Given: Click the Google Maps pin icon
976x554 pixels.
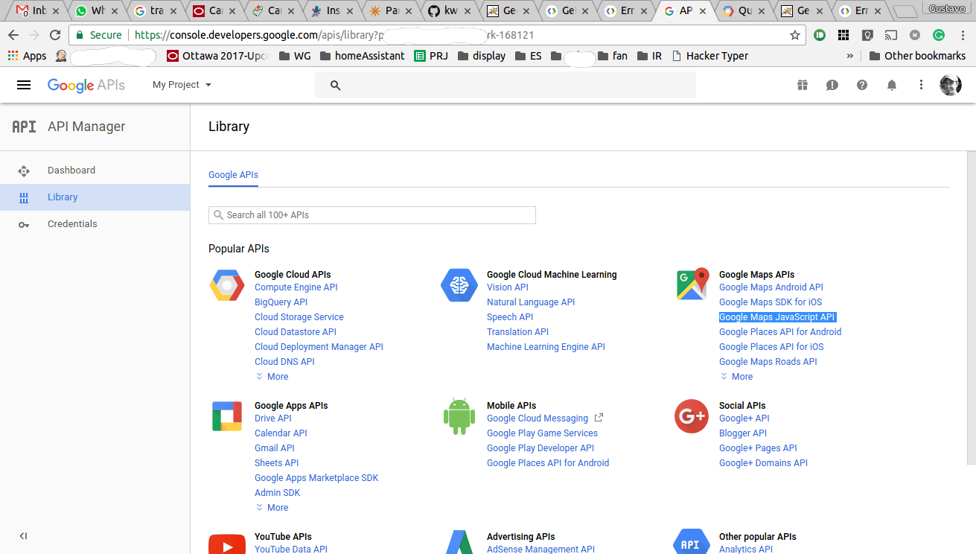Looking at the screenshot, I should tap(692, 285).
